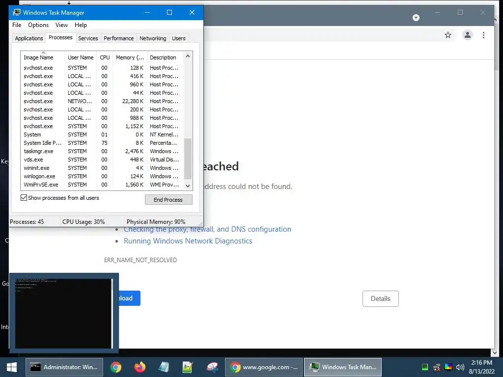Select svchost.exe row using 1,152 K
Viewport: 503px width, 377px height.
(102, 126)
